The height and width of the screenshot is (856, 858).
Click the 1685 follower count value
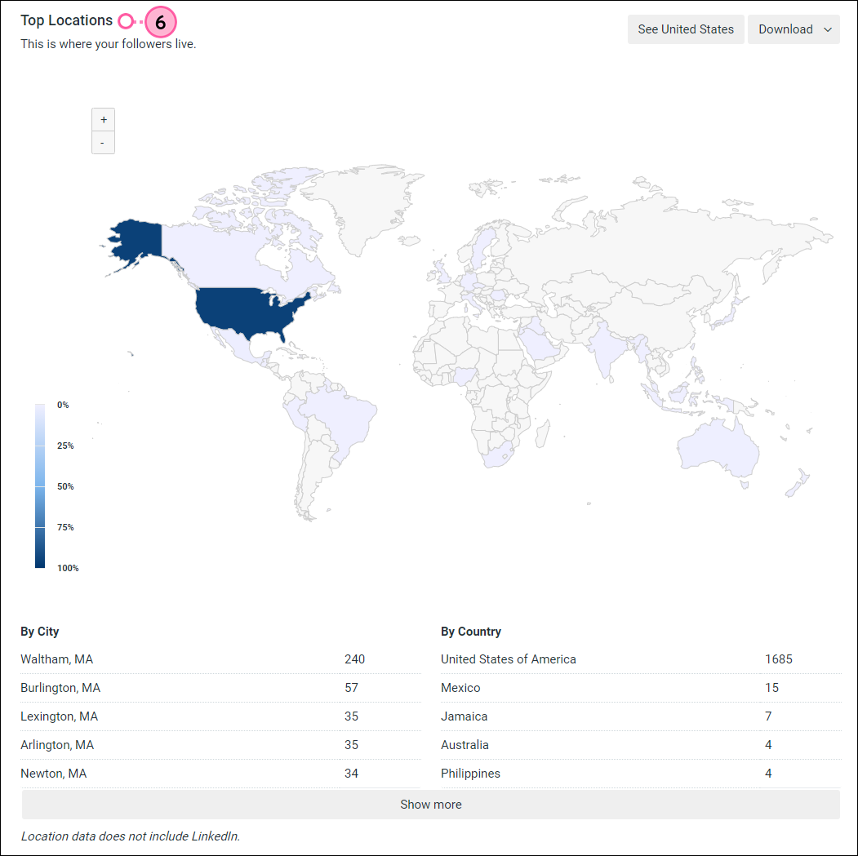coord(779,659)
